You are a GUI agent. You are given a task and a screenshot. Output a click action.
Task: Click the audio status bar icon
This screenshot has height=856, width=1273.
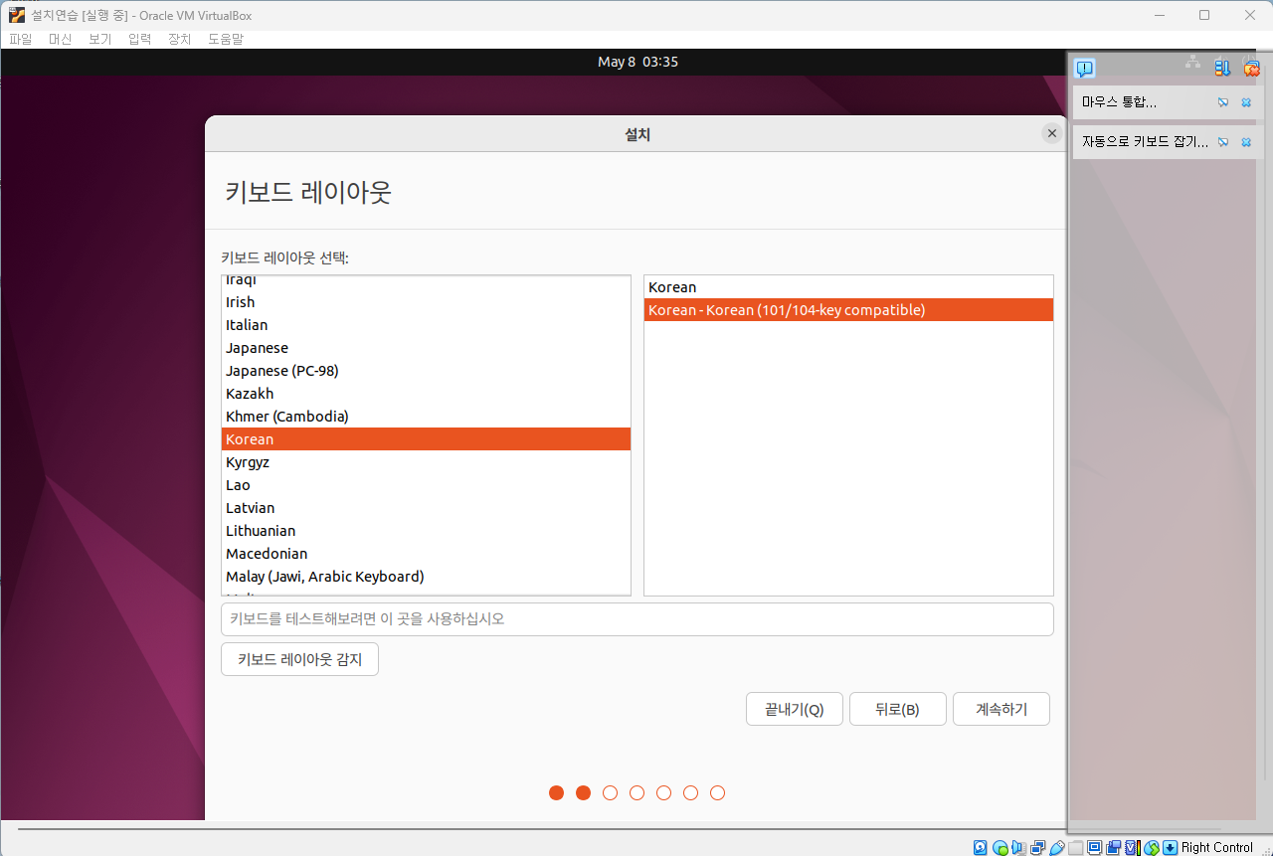tap(1018, 847)
